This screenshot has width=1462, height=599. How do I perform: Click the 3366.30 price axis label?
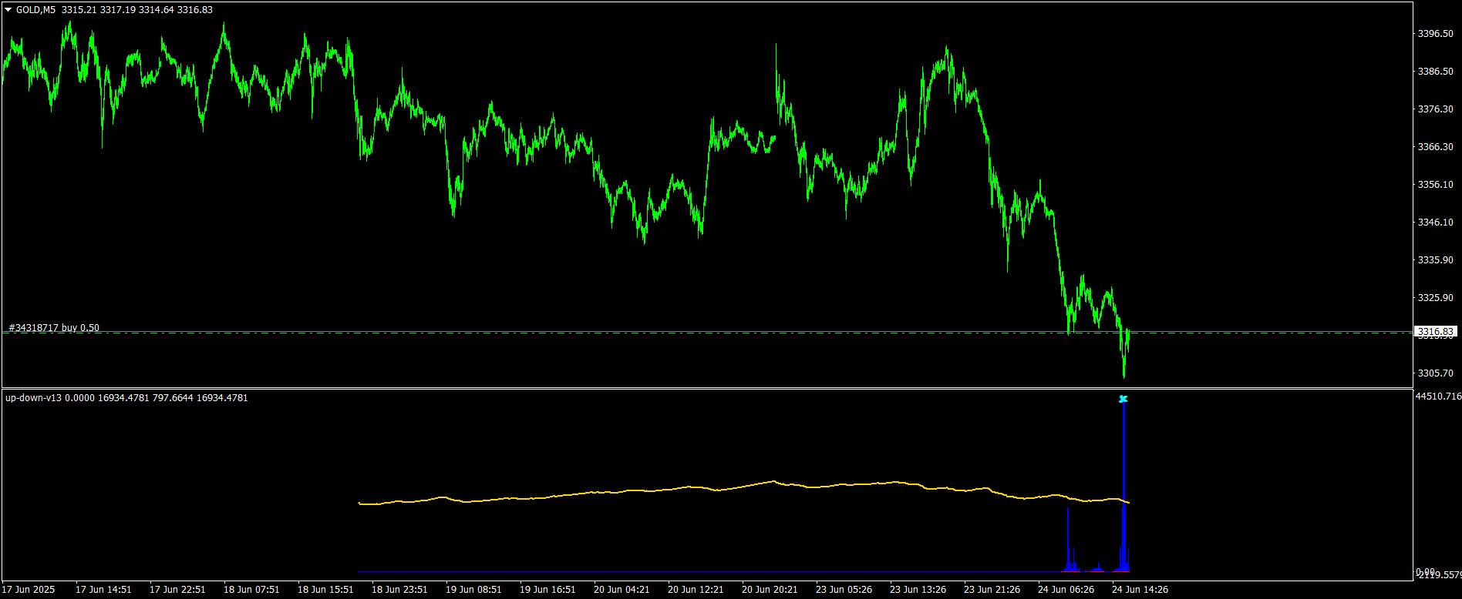point(1436,147)
